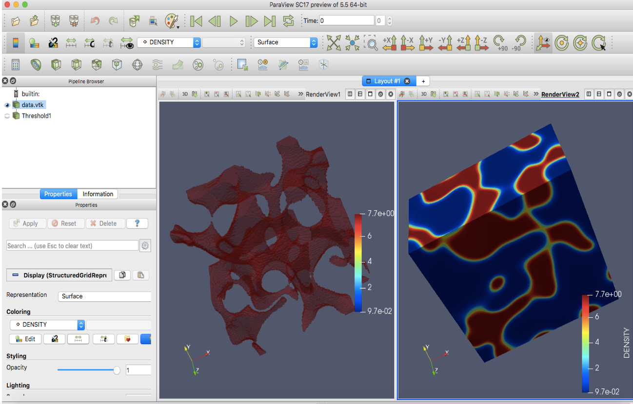Screen dimensions: 633x404
Task: Expand the DENSITY dropdown under Coloring
Action: click(47, 325)
